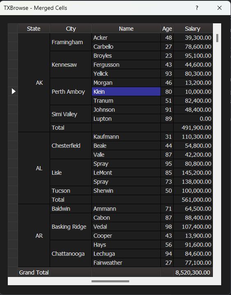The image size is (231, 295).
Task: Click the Ammann name cell
Action: 126,209
